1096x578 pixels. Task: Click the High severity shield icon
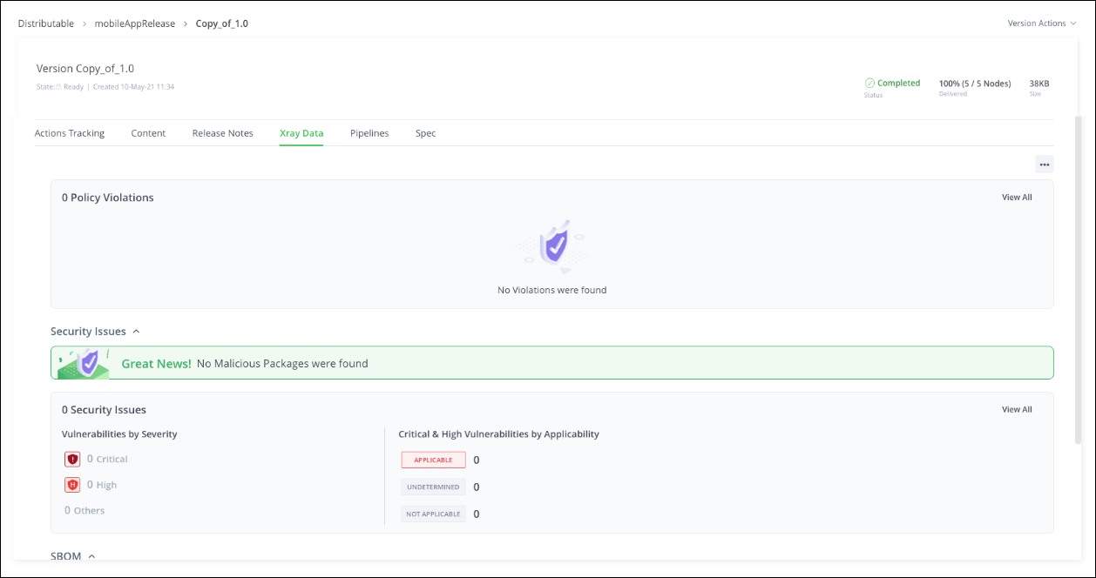72,485
